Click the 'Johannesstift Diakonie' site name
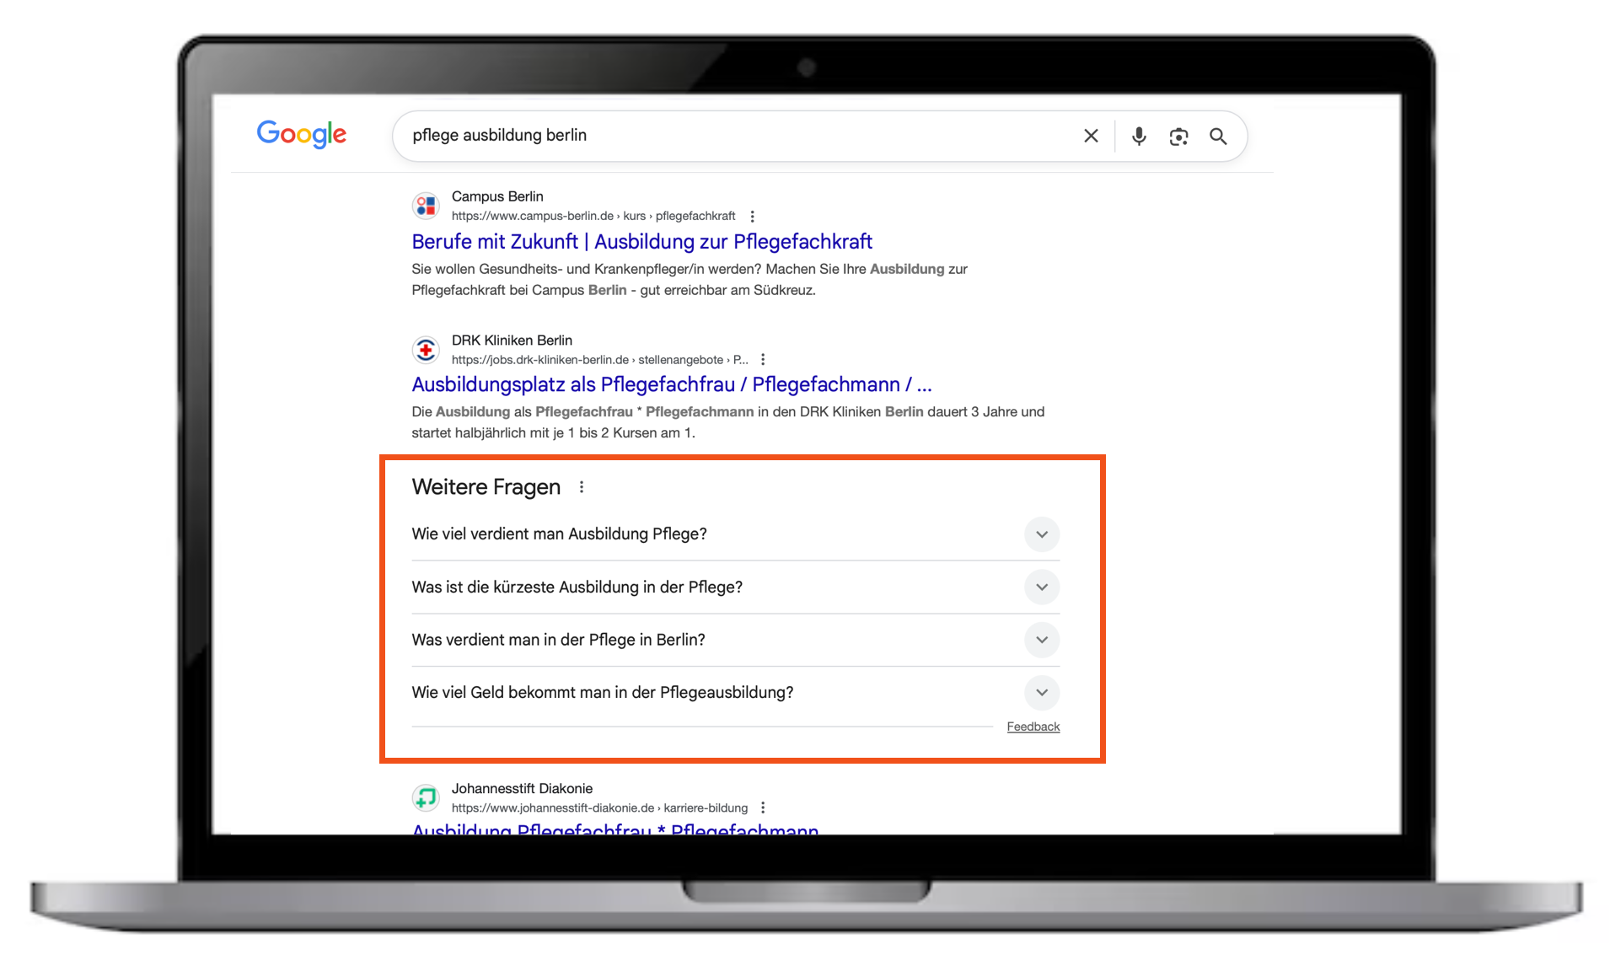Viewport: 1610px width, 971px height. (x=522, y=788)
